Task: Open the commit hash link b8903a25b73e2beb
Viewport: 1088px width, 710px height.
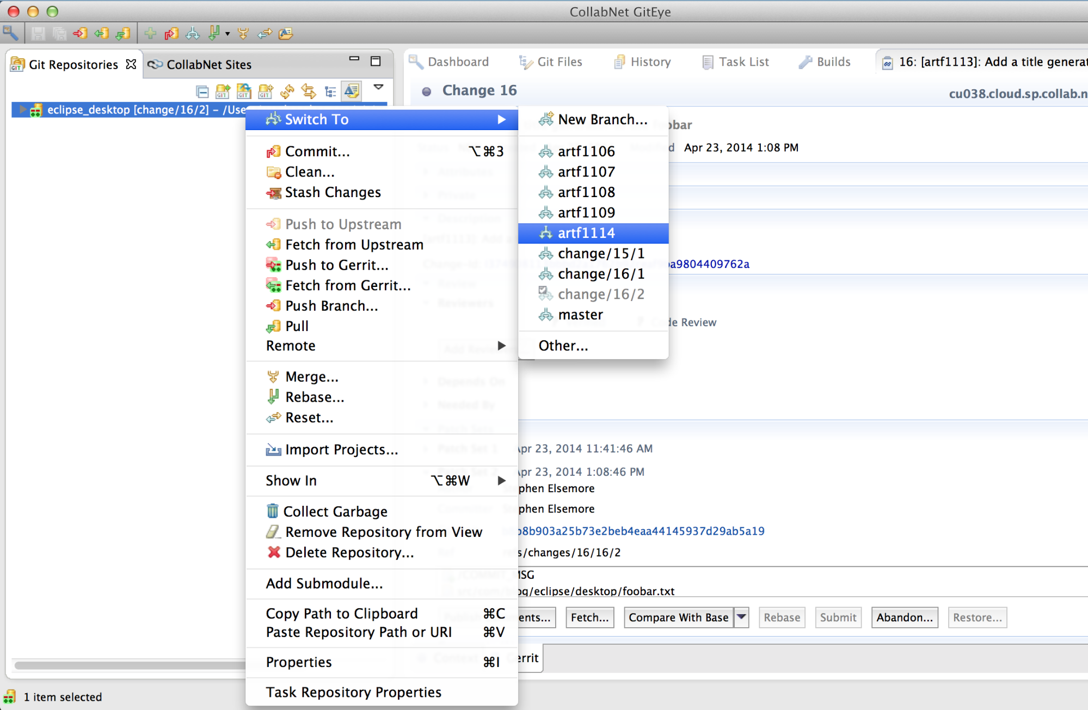Action: pos(640,531)
